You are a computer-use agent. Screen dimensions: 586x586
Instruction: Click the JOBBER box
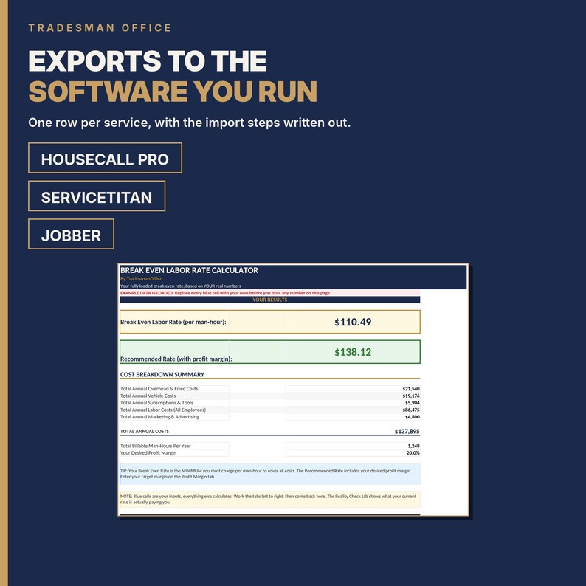coord(71,234)
